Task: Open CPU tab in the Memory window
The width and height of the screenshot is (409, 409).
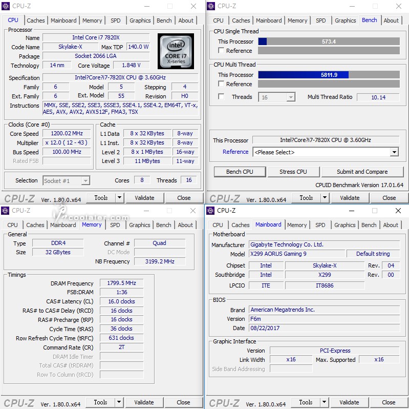Action: coord(12,225)
